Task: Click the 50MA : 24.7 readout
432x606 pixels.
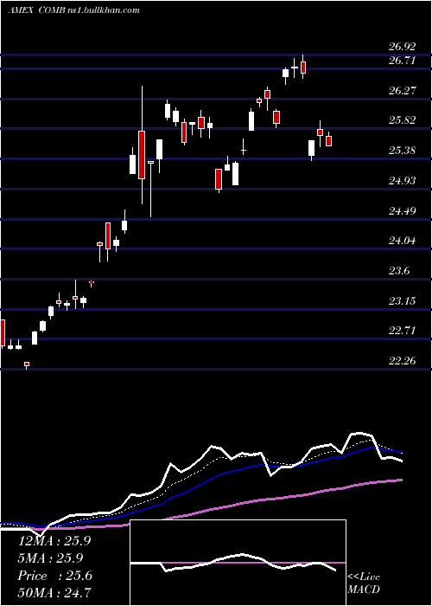Action: pos(54,593)
